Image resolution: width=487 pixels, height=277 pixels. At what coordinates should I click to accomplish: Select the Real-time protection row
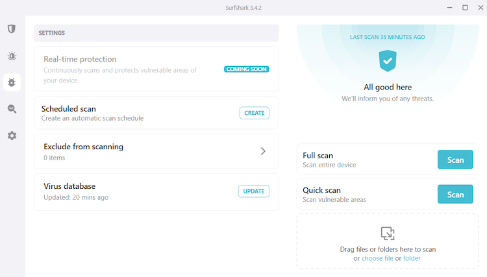click(x=130, y=69)
